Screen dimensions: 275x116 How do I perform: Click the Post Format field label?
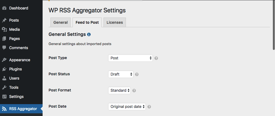pyautogui.click(x=60, y=90)
